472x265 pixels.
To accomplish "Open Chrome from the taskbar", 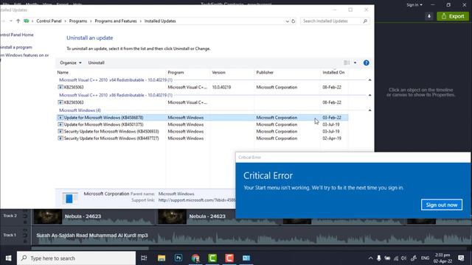I will coord(195,258).
